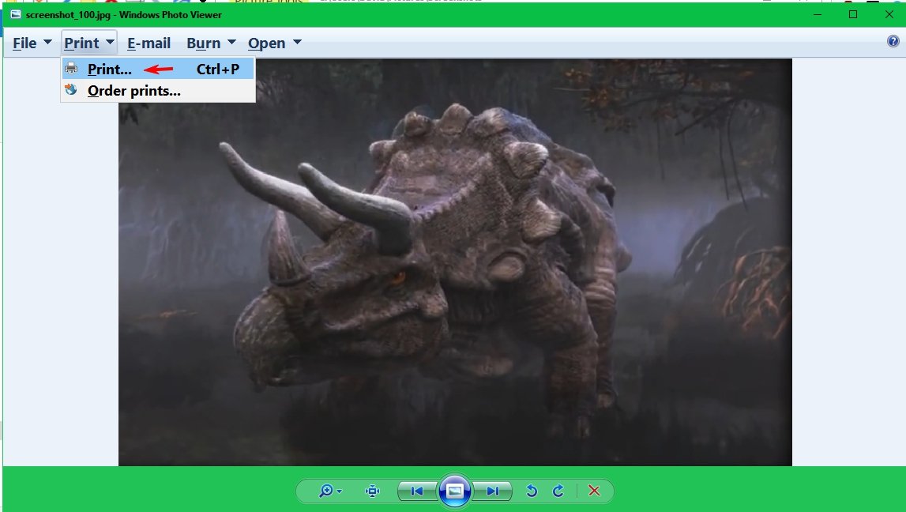Click the Actual size icon

coord(373,491)
